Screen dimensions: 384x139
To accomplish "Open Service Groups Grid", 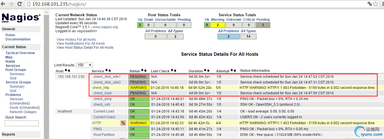I will 13,91.
